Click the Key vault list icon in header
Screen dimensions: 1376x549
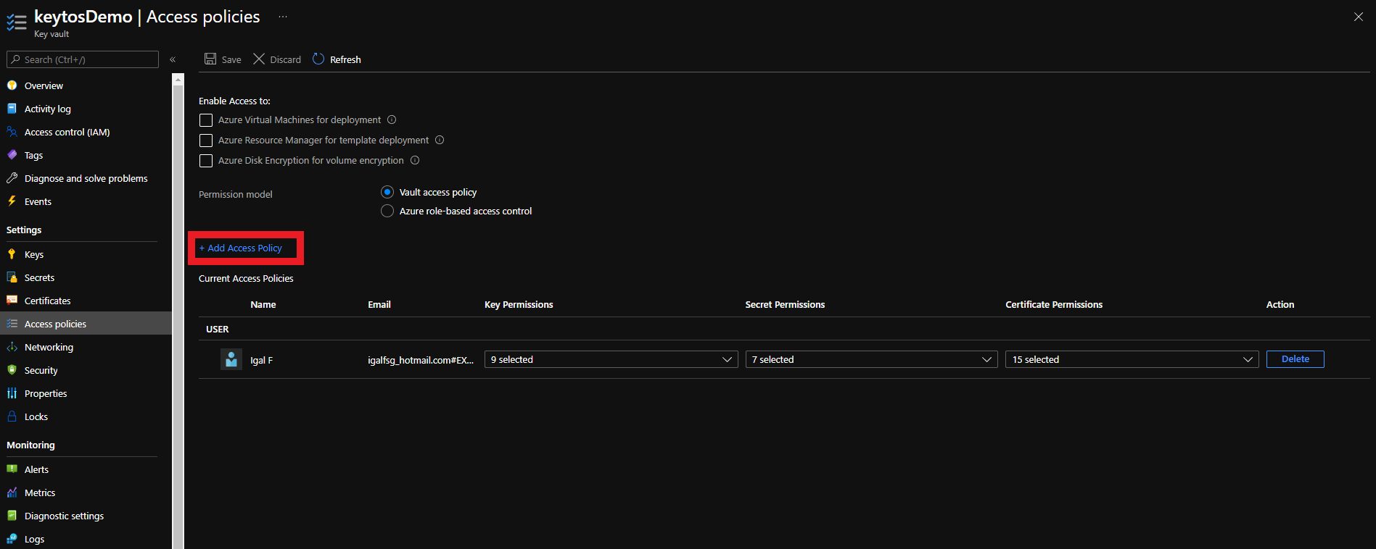[x=17, y=22]
